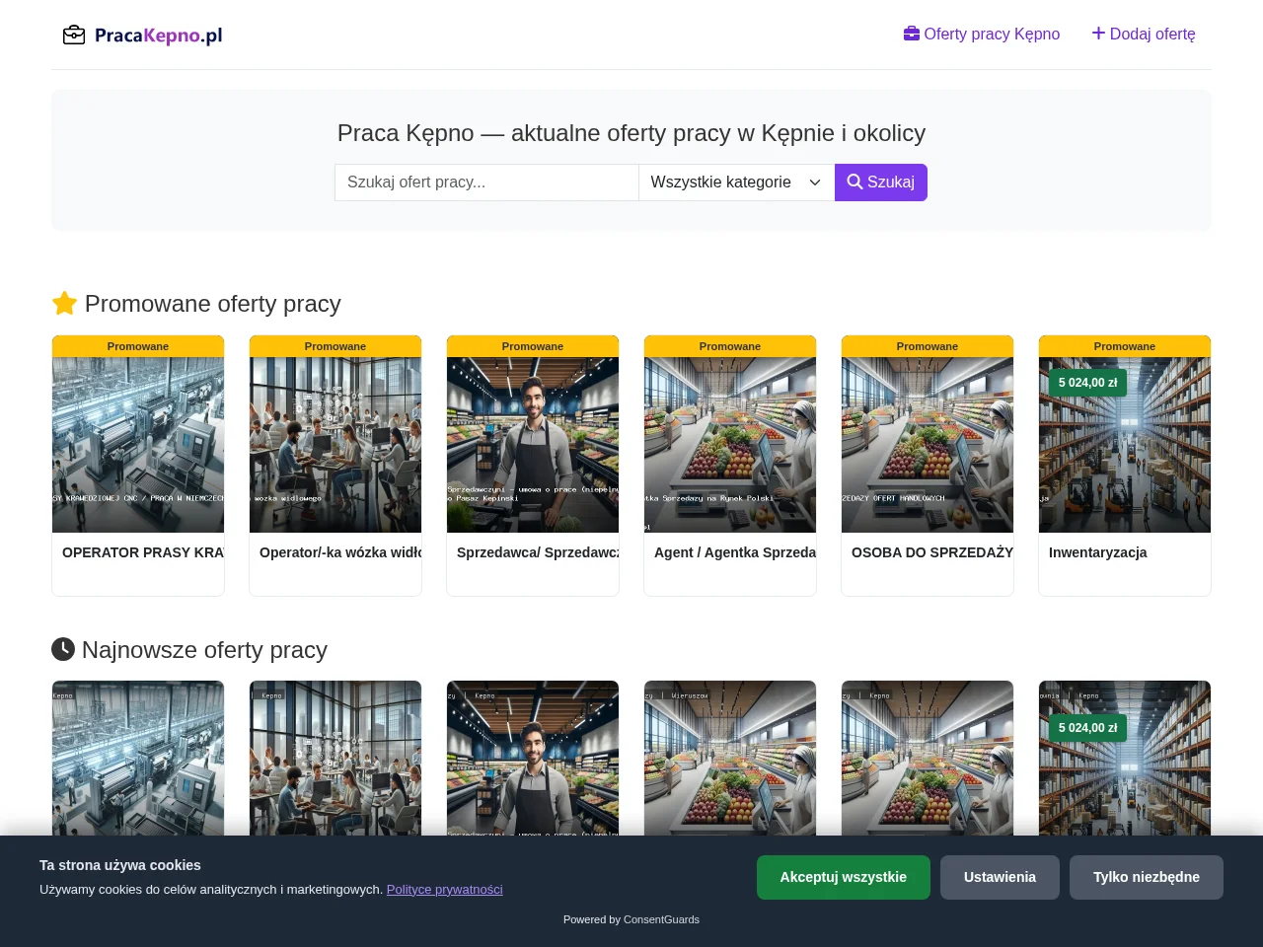
Task: Open the Inwentaryzacja promoted card image
Action: click(1125, 445)
